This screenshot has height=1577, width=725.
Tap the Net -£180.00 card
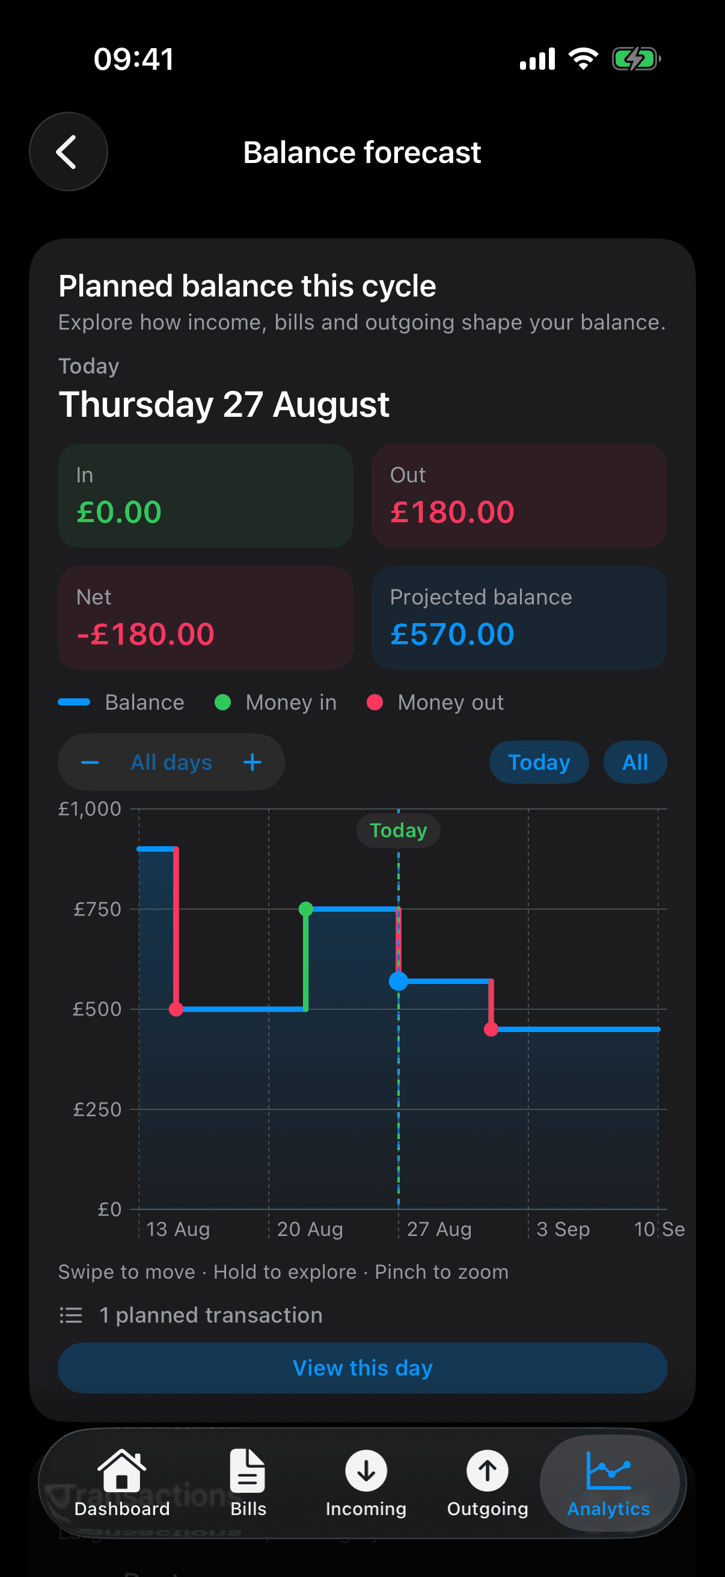206,618
